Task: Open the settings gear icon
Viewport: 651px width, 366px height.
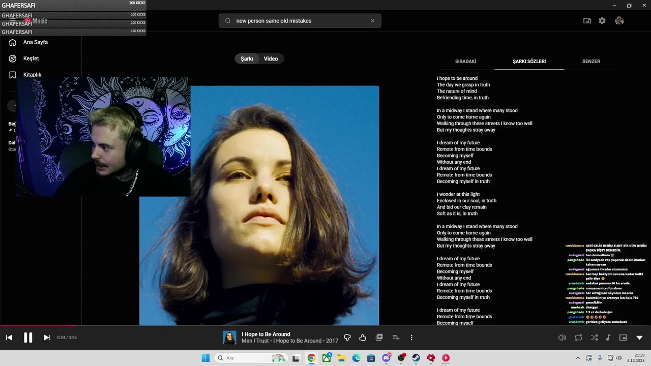Action: (602, 21)
